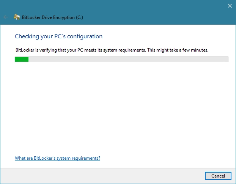Click the BitLocker drive lock icon
236x184 pixels.
pos(17,17)
